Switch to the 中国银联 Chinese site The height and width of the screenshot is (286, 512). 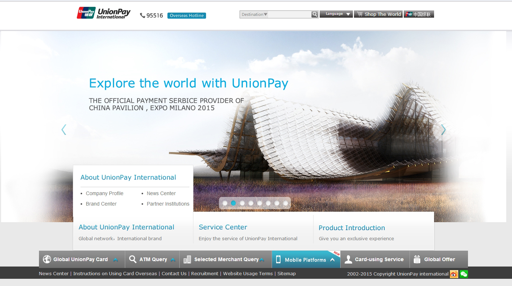[x=419, y=14]
